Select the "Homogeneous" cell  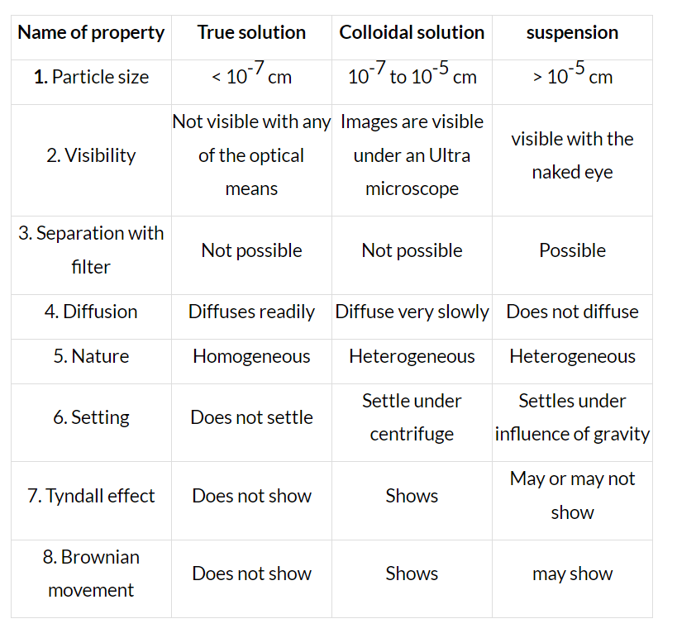pos(251,356)
